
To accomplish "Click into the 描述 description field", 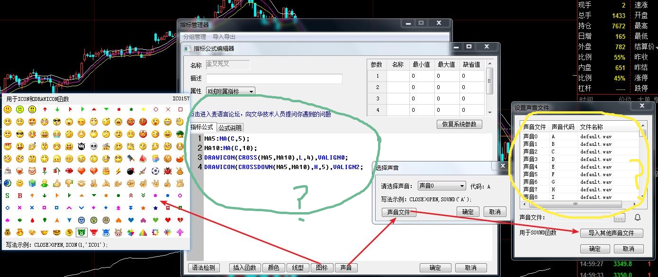I will pyautogui.click(x=274, y=79).
